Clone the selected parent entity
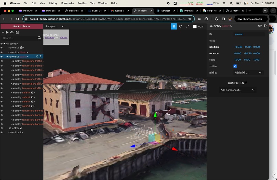The image size is (277, 180). click(x=37, y=56)
